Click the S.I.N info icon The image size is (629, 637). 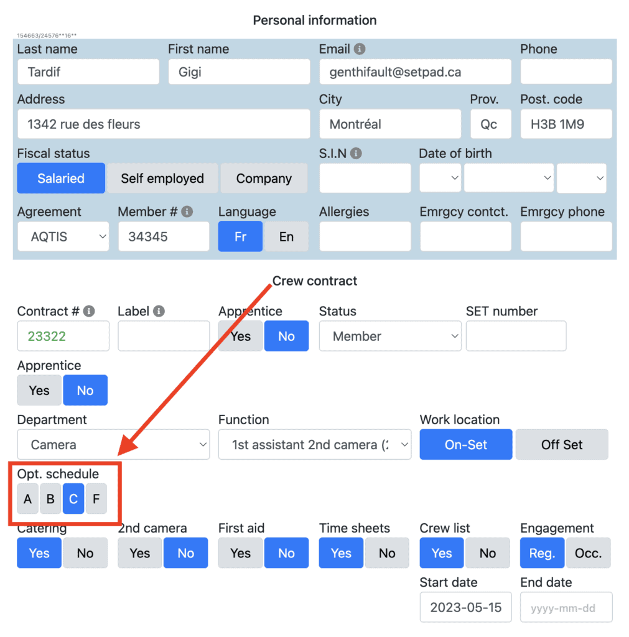tap(355, 154)
